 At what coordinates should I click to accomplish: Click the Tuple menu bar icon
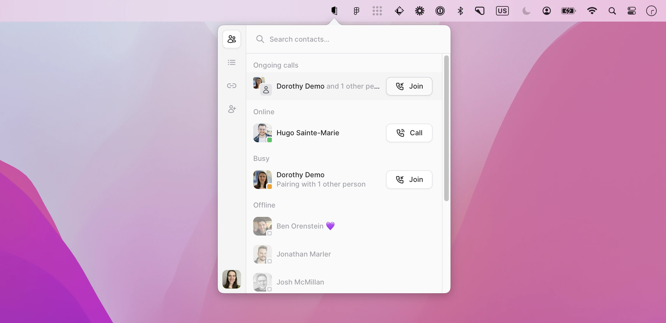[x=334, y=11]
